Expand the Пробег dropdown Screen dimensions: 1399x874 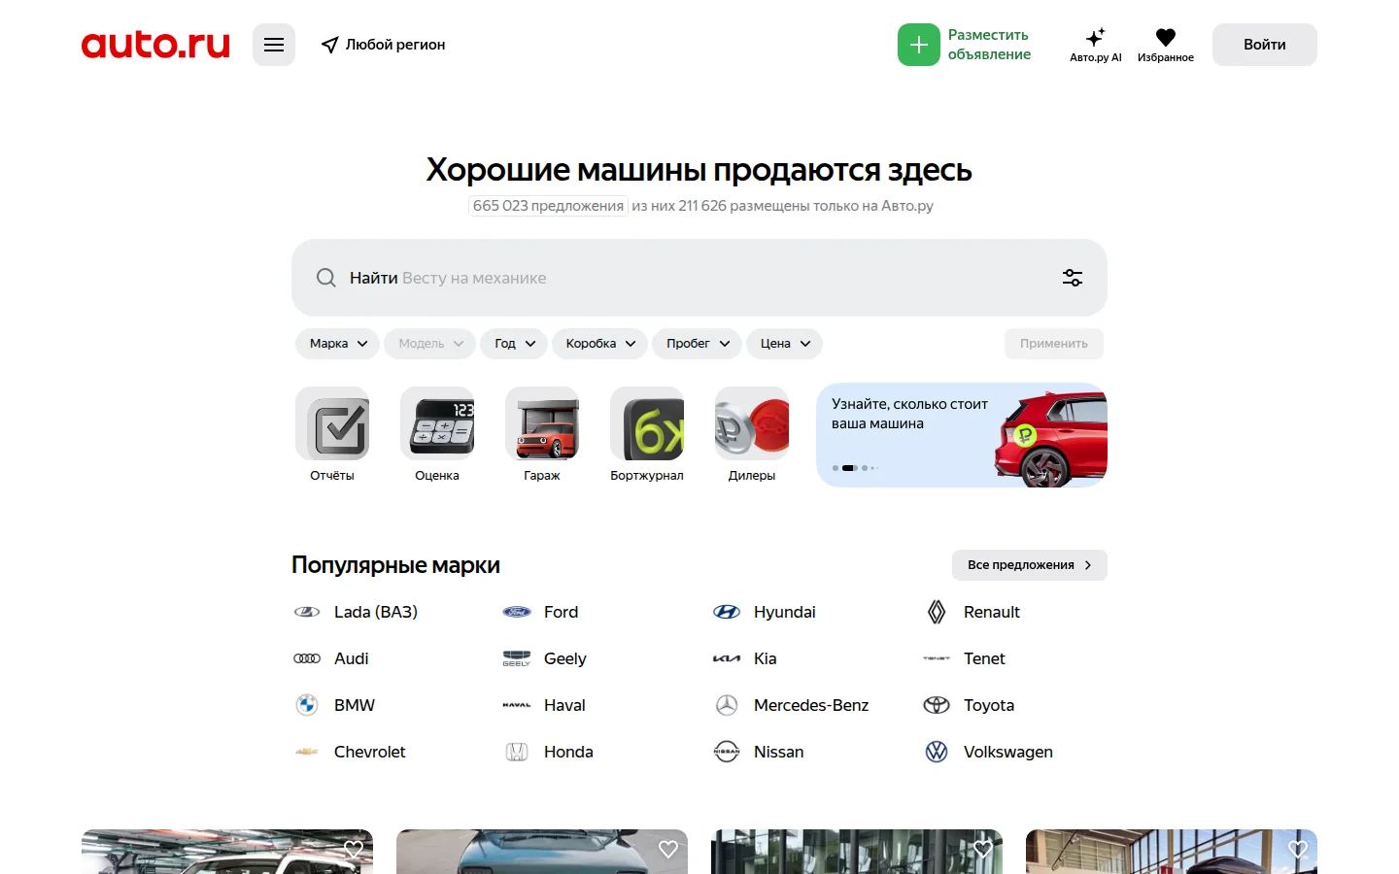click(x=698, y=344)
